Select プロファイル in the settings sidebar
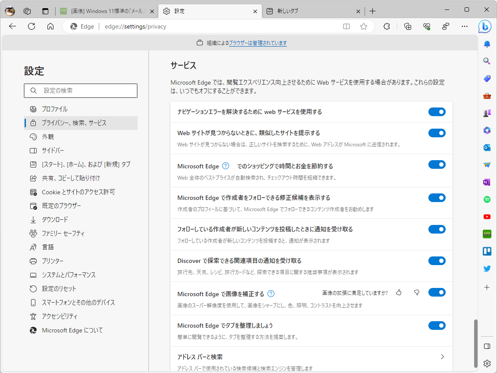Screen dimensions: 497x373 [54, 109]
